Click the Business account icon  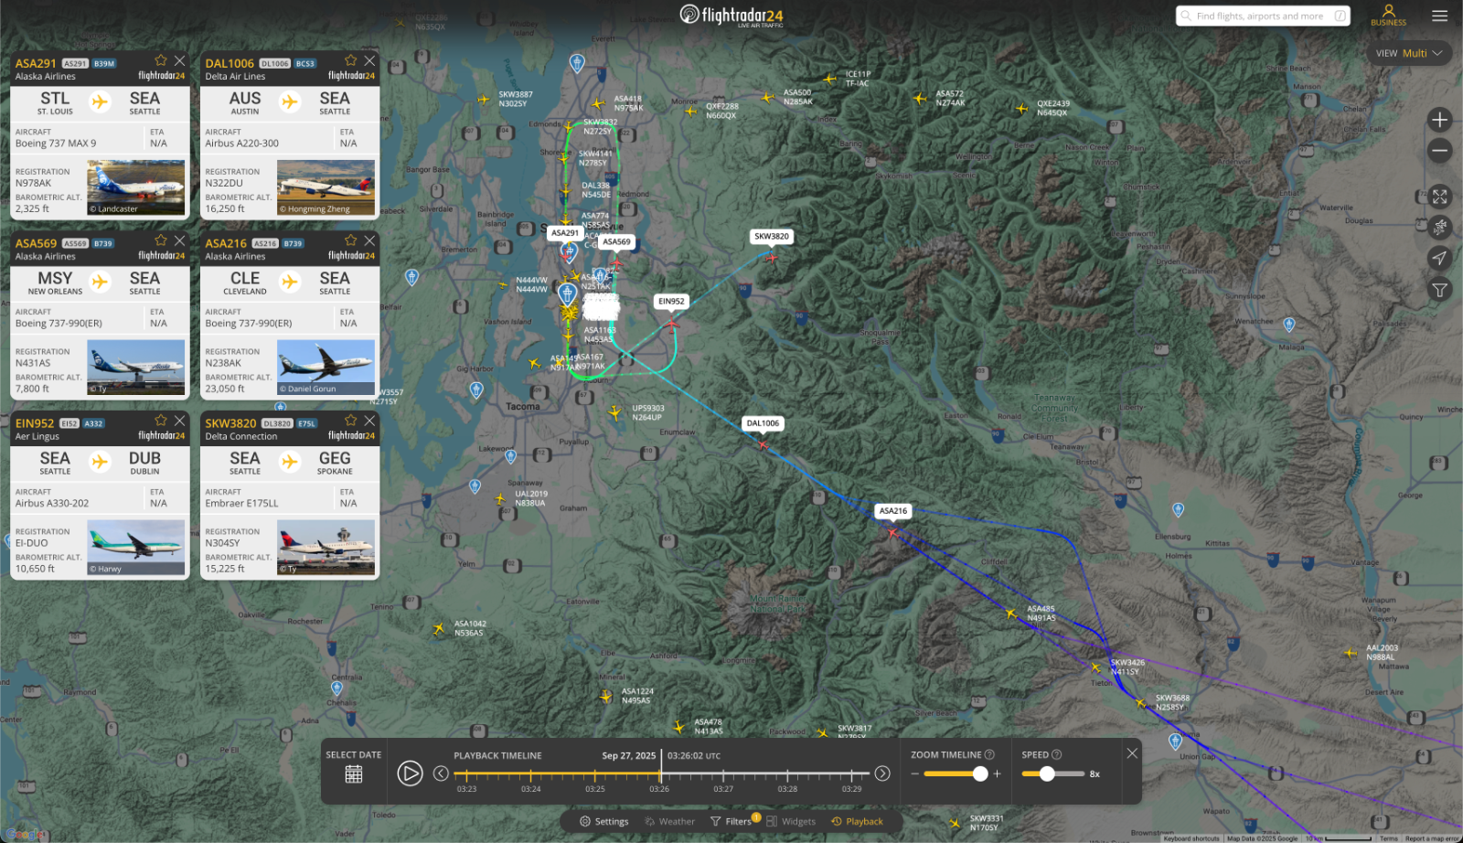click(x=1388, y=16)
